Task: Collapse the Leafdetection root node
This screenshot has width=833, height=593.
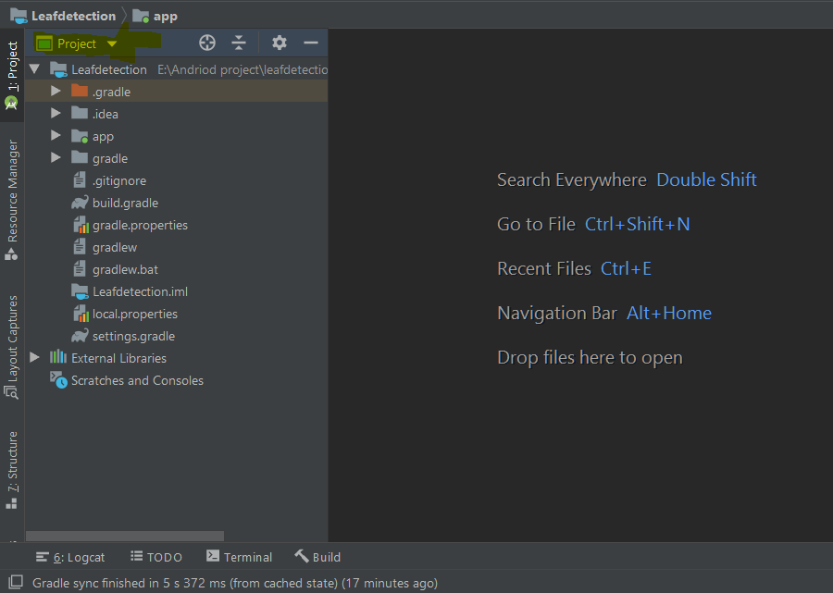Action: tap(34, 68)
